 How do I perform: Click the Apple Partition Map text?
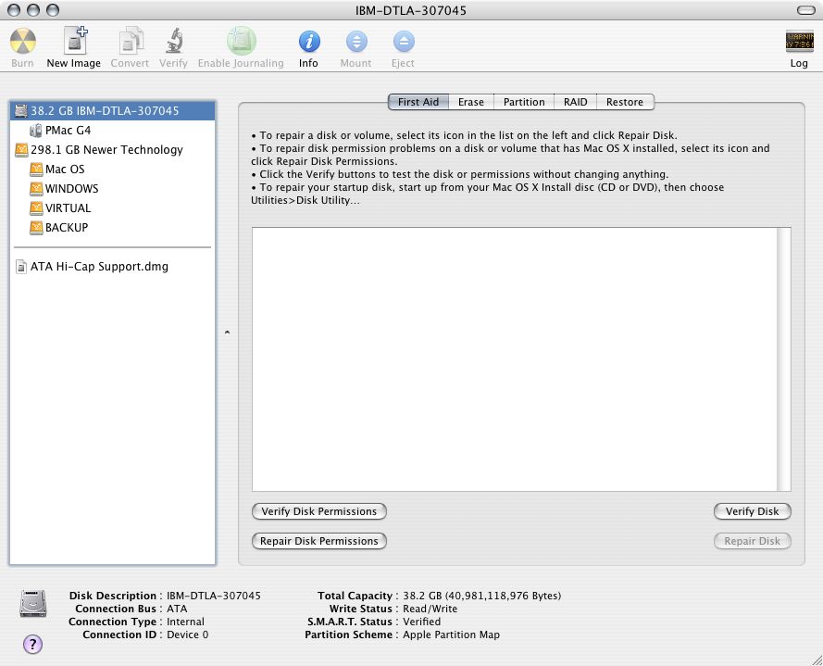point(451,635)
